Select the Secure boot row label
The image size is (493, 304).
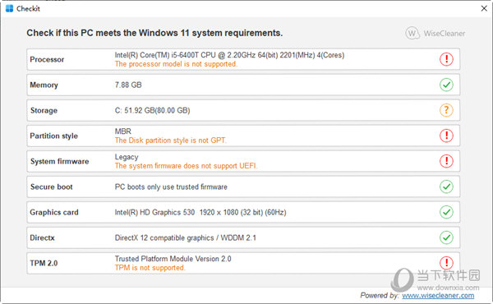coord(52,187)
